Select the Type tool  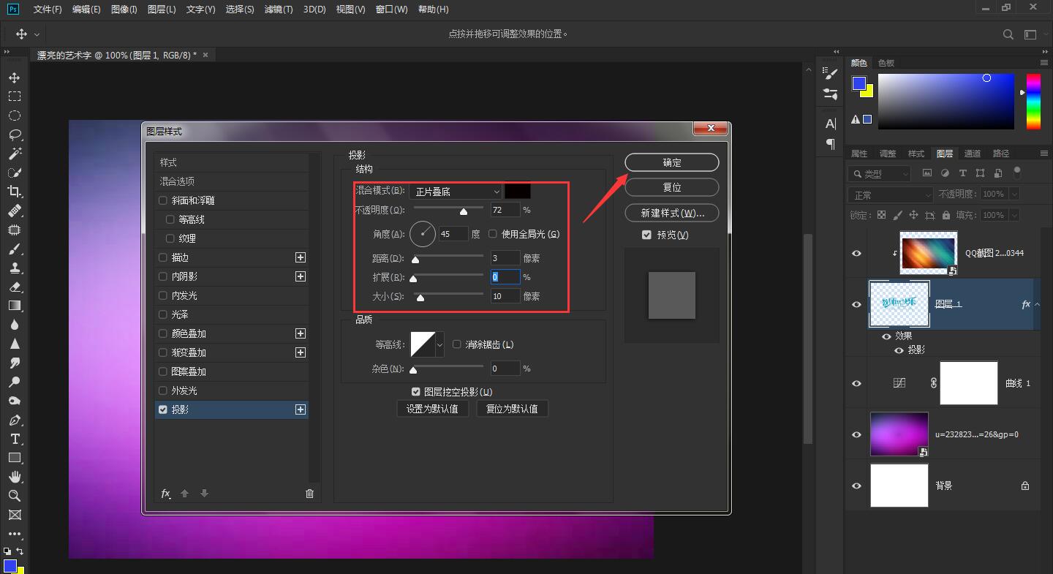[x=15, y=439]
